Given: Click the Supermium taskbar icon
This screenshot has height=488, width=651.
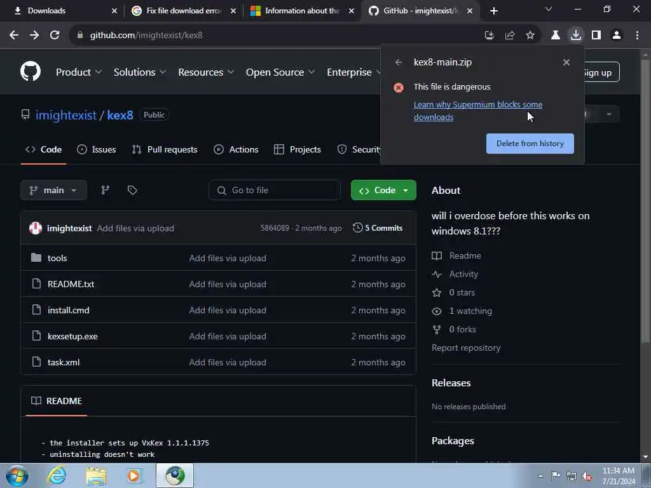Looking at the screenshot, I should [x=175, y=475].
